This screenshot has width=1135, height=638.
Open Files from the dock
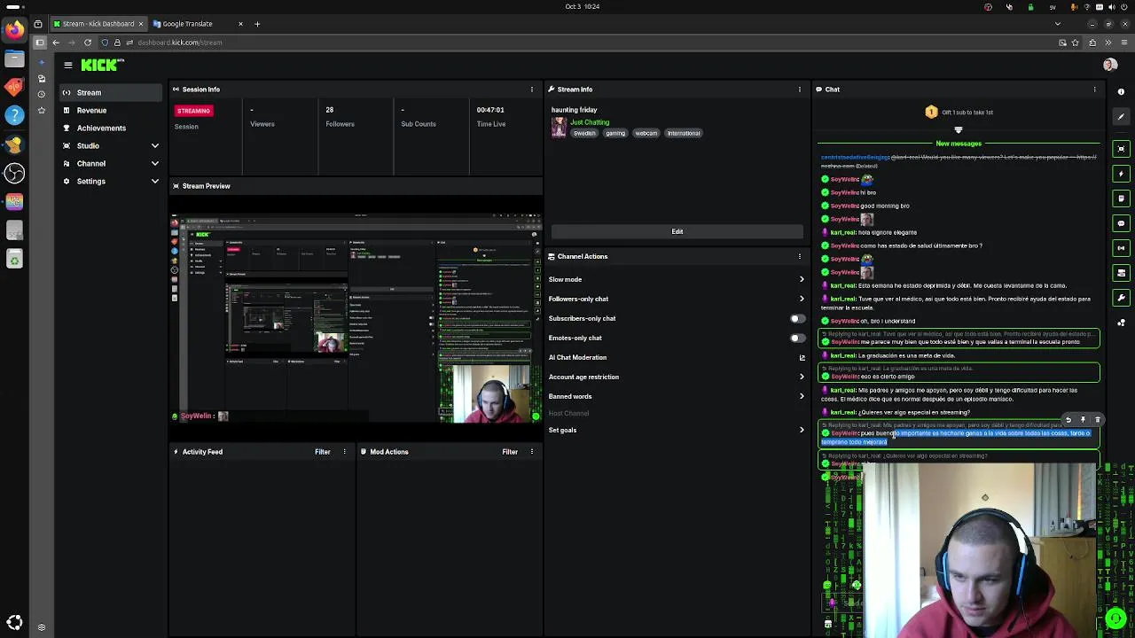[x=14, y=58]
